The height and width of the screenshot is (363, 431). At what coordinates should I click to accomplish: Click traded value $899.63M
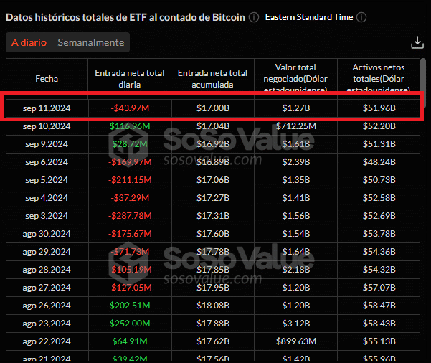tap(296, 341)
